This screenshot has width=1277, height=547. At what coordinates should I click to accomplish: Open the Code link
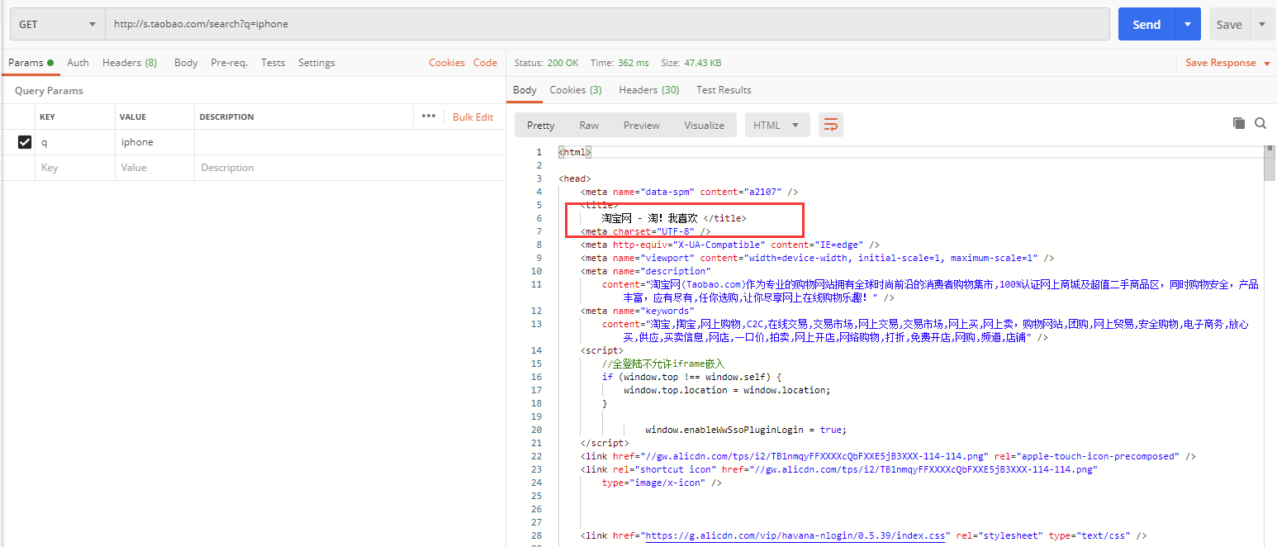(485, 63)
